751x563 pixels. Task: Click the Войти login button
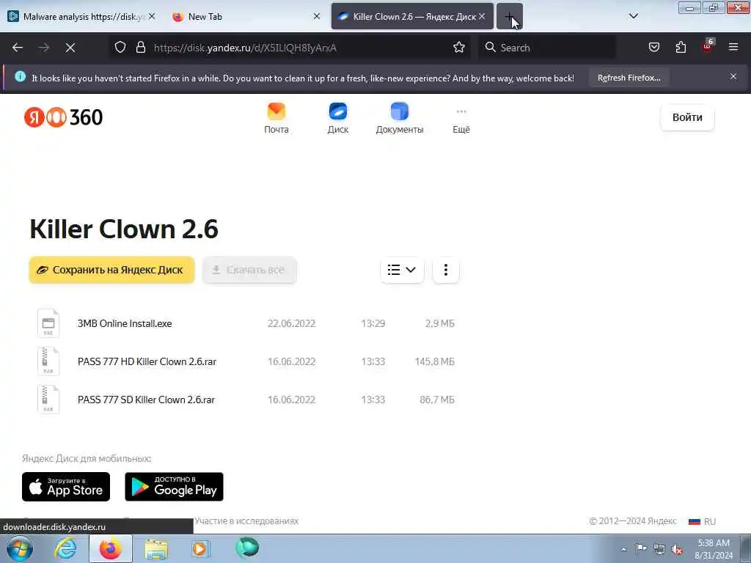click(x=687, y=117)
